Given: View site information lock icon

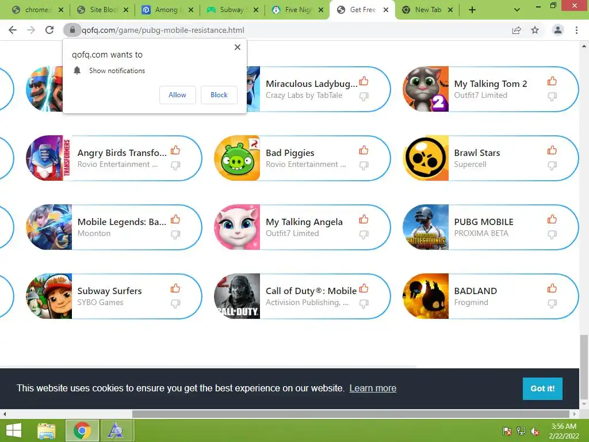Looking at the screenshot, I should (x=72, y=30).
